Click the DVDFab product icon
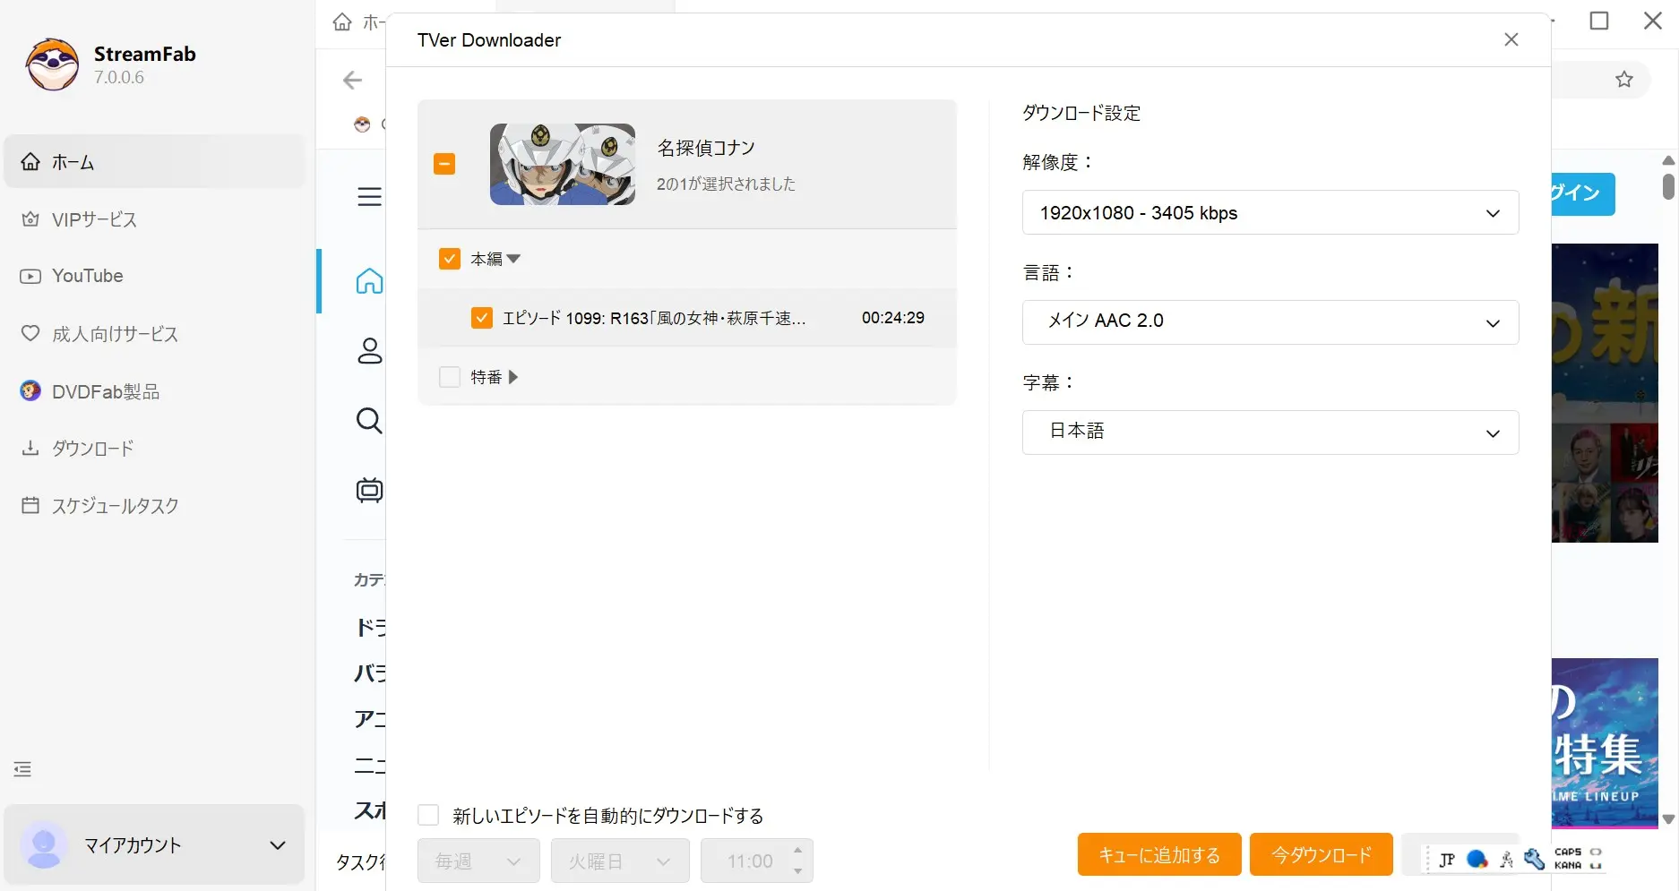The height and width of the screenshot is (891, 1679). pos(30,390)
